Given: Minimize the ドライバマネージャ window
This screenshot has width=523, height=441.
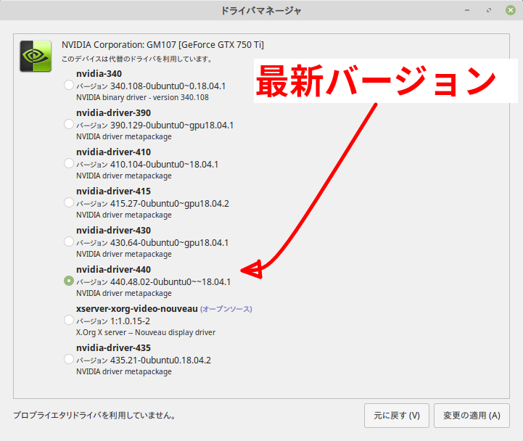Looking at the screenshot, I should pyautogui.click(x=467, y=10).
